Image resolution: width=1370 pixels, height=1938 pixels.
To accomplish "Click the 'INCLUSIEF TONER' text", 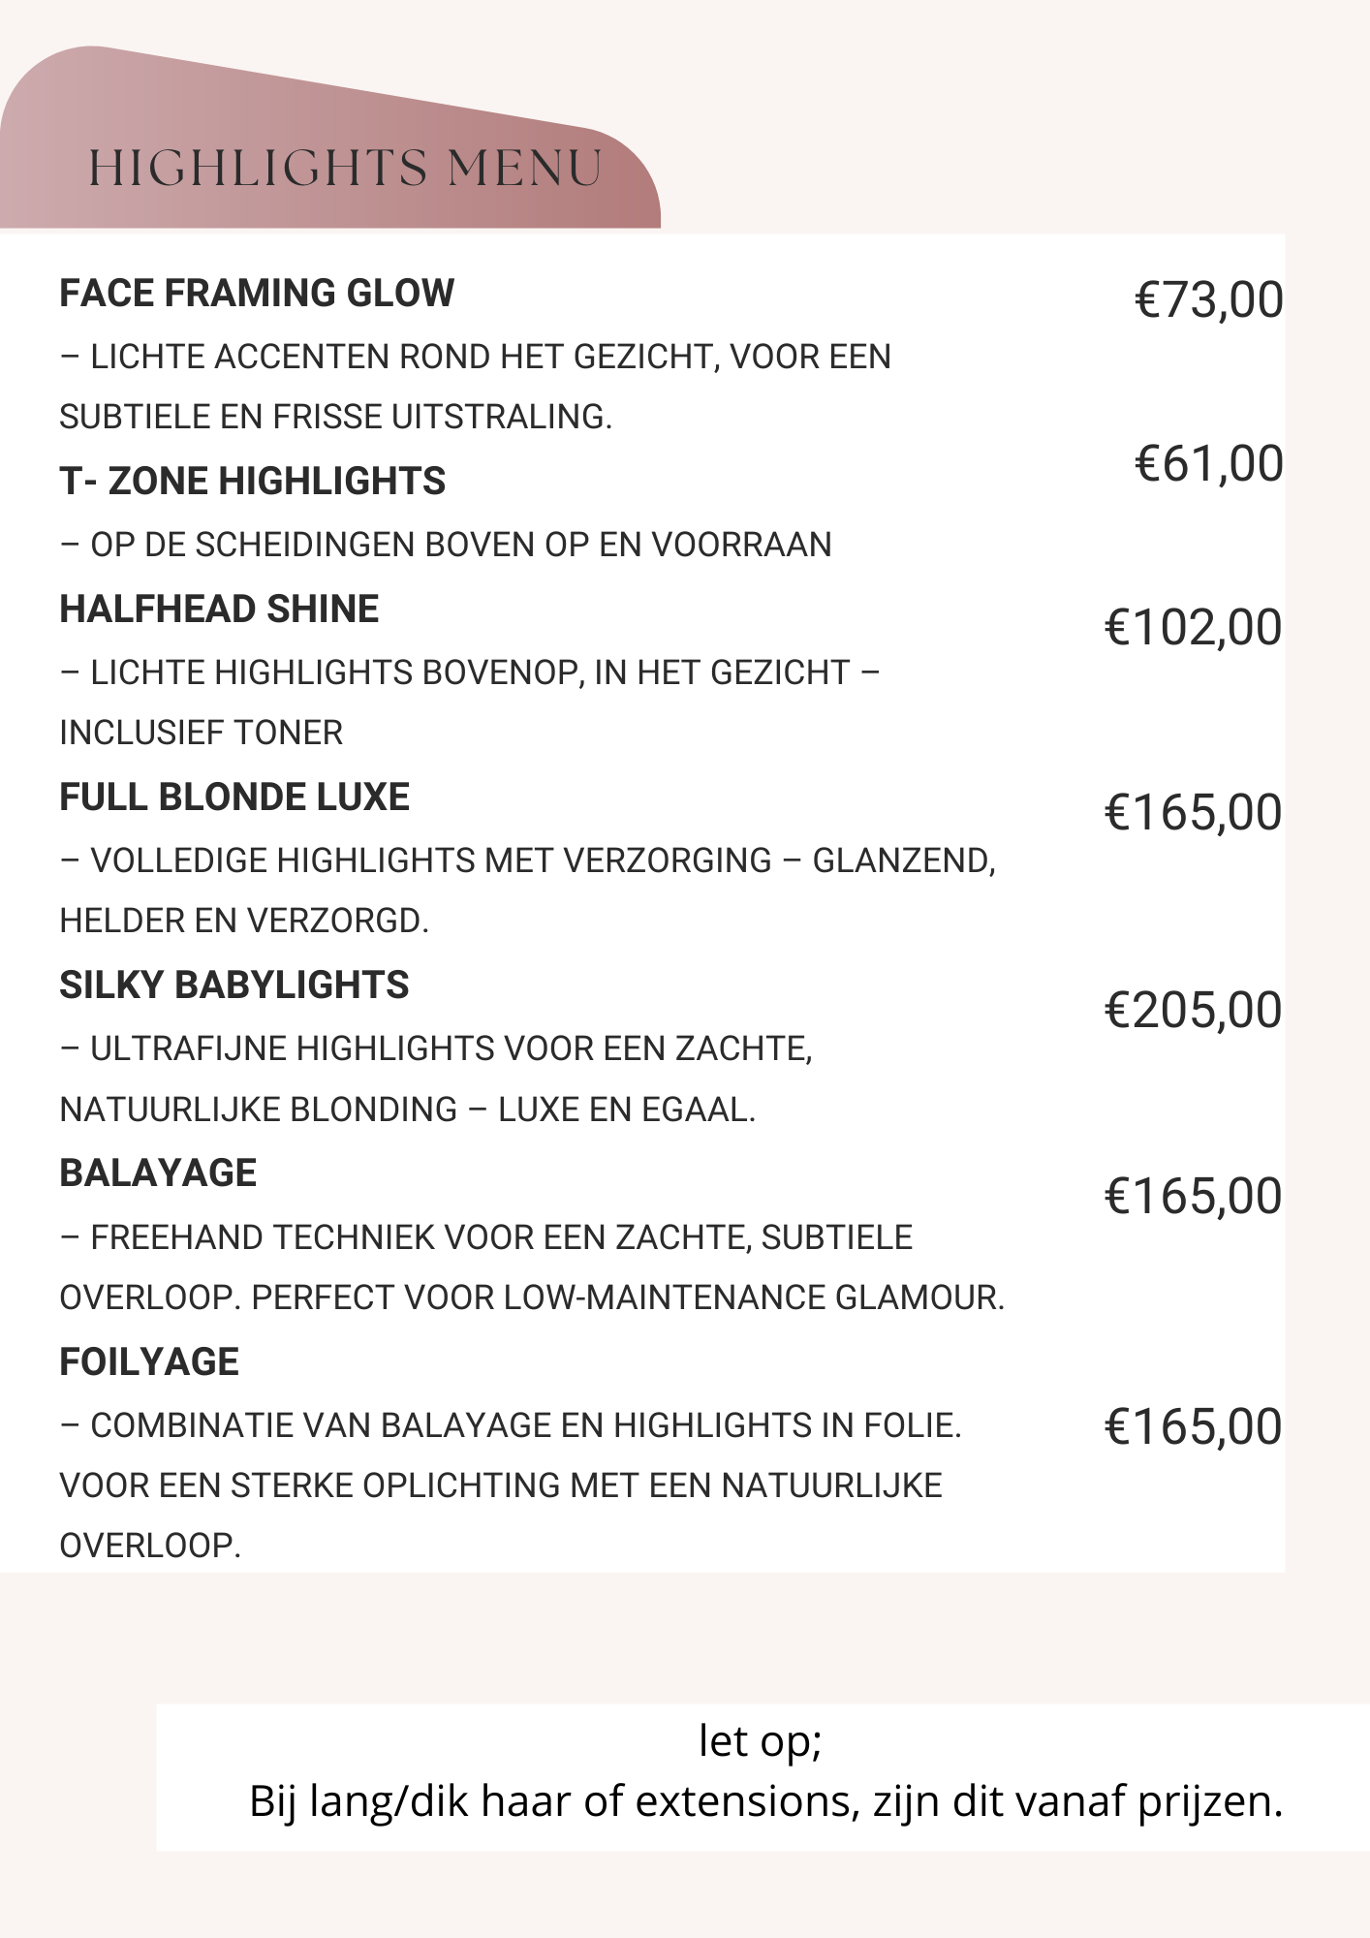I will pyautogui.click(x=202, y=733).
